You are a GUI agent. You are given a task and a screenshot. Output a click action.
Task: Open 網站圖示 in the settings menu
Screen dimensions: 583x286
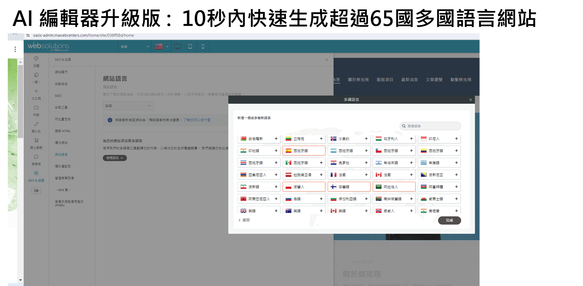click(61, 72)
